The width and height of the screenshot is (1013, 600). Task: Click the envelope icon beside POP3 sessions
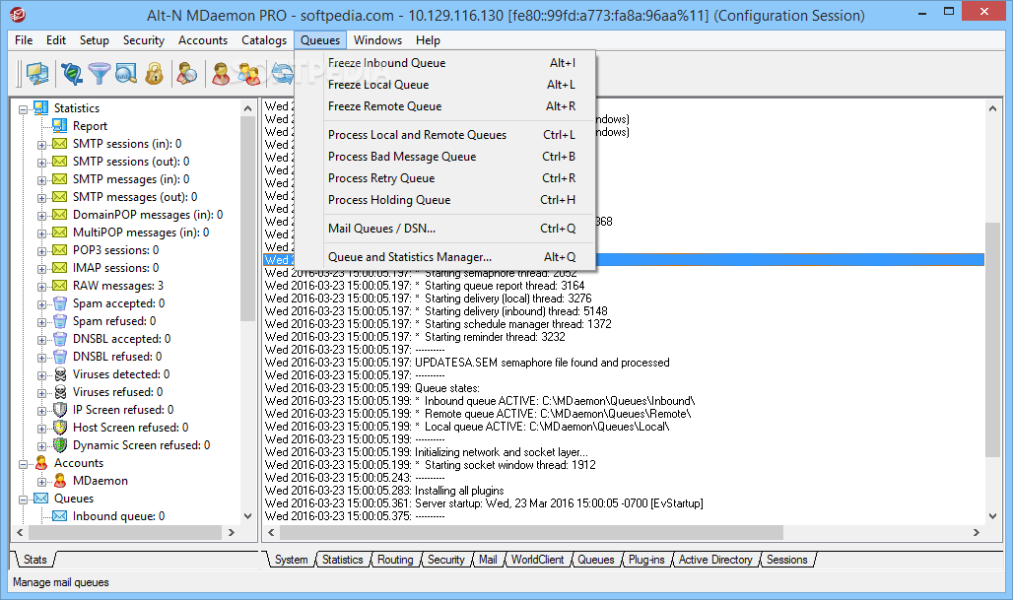pyautogui.click(x=59, y=250)
